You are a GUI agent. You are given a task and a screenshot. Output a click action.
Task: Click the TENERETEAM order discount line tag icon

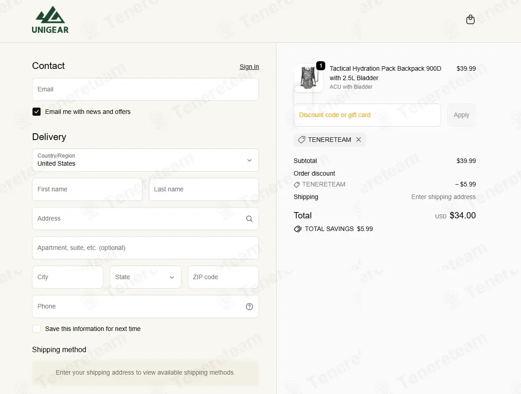pos(297,185)
